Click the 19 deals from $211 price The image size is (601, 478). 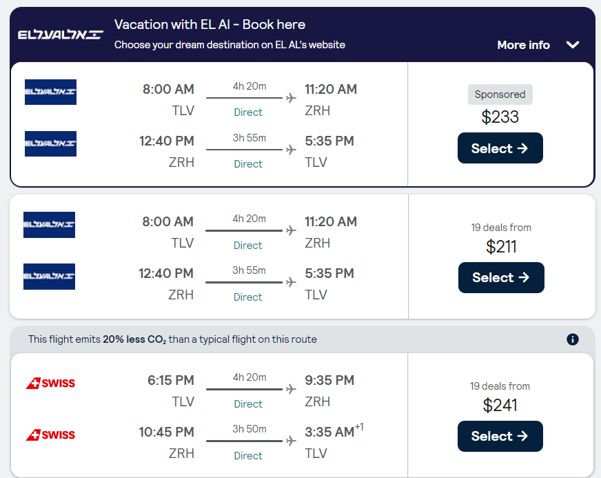point(501,246)
